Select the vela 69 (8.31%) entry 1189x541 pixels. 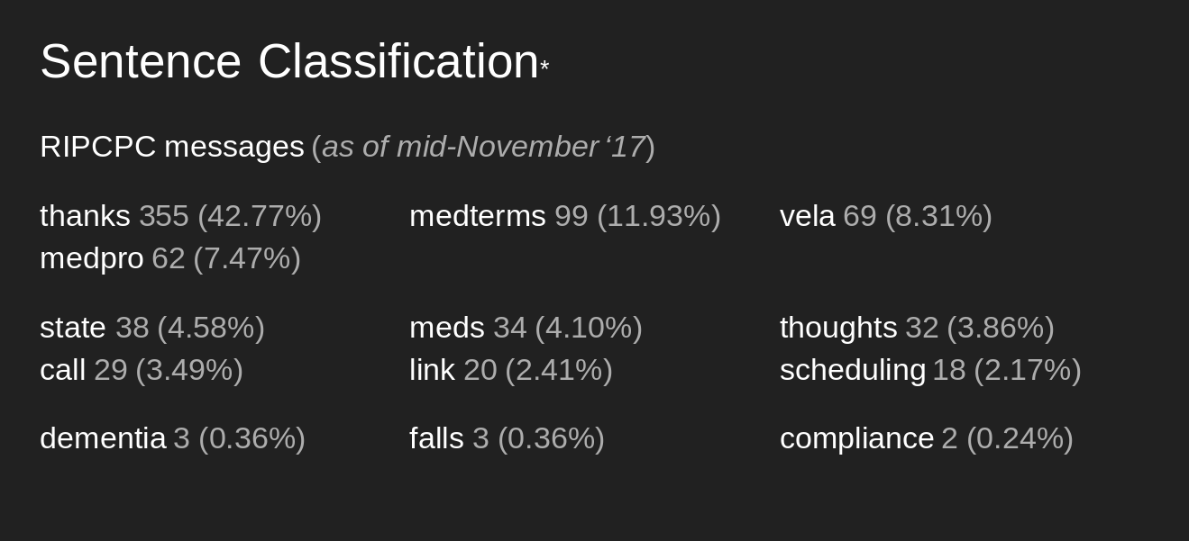coord(886,216)
